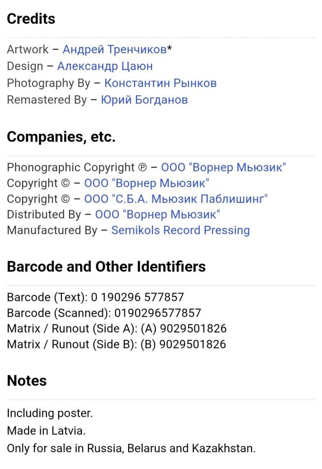
Task: Click the 'Including poster.' note
Action: 49,414
